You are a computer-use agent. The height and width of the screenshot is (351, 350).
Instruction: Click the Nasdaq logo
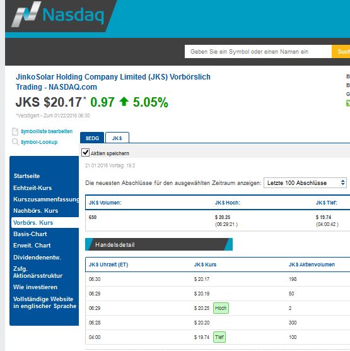pos(58,15)
